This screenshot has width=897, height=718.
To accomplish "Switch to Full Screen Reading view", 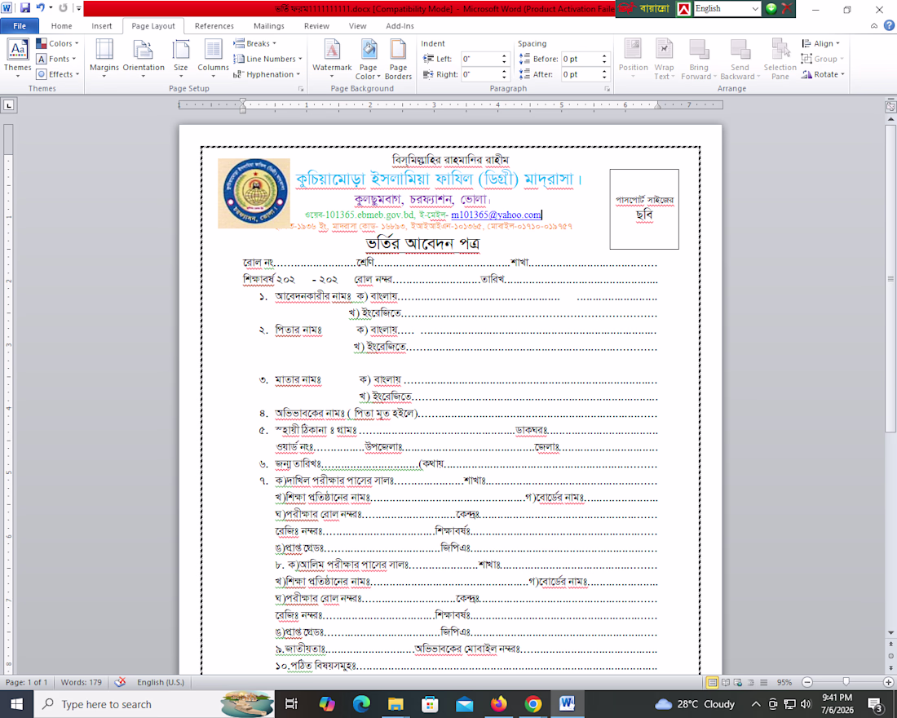I will click(x=726, y=682).
